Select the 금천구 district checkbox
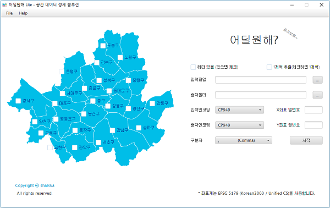The height and width of the screenshot is (208, 330). 50,147
